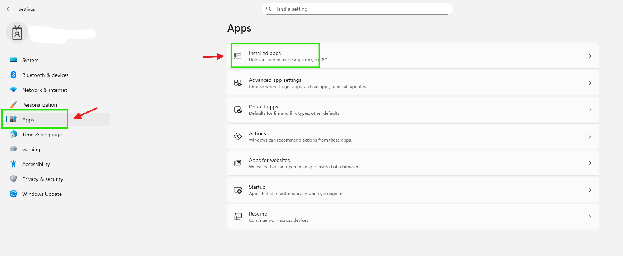This screenshot has height=256, width=623.
Task: Select Apps label in sidebar
Action: click(28, 120)
